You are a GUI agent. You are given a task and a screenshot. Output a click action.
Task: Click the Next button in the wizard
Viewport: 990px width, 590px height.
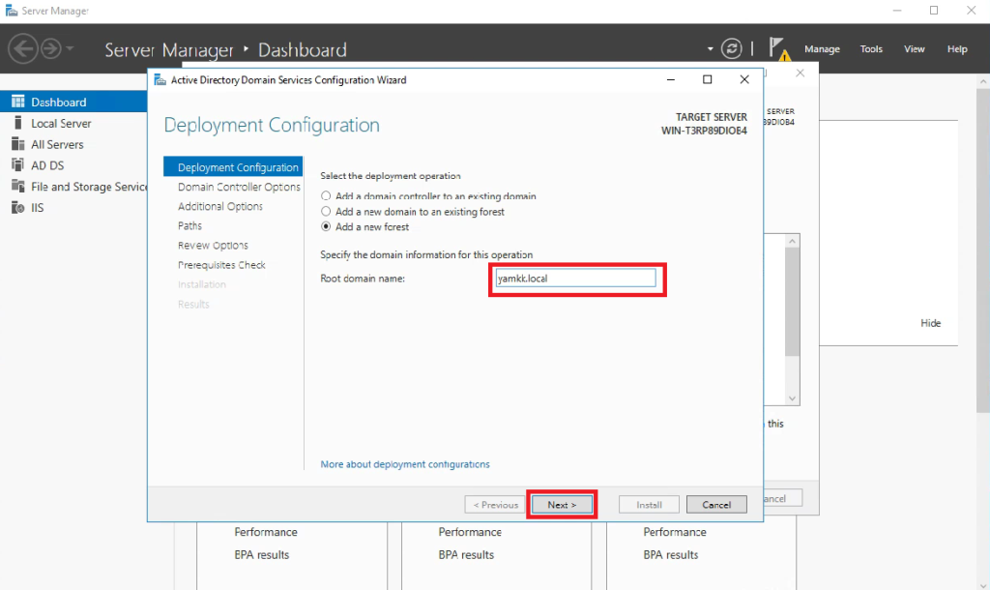[562, 503]
